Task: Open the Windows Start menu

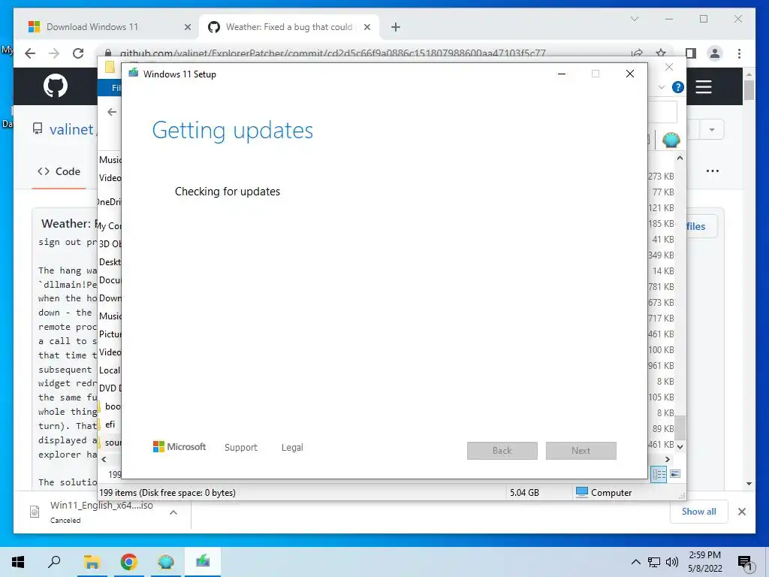Action: coord(18,562)
